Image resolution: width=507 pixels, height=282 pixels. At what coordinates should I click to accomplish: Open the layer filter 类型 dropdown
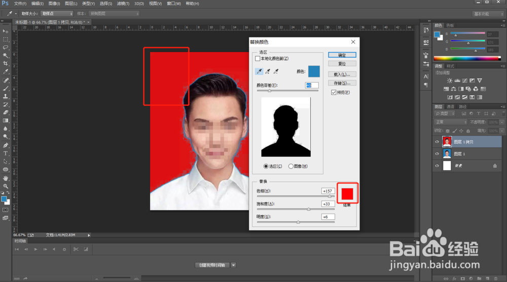tap(445, 113)
